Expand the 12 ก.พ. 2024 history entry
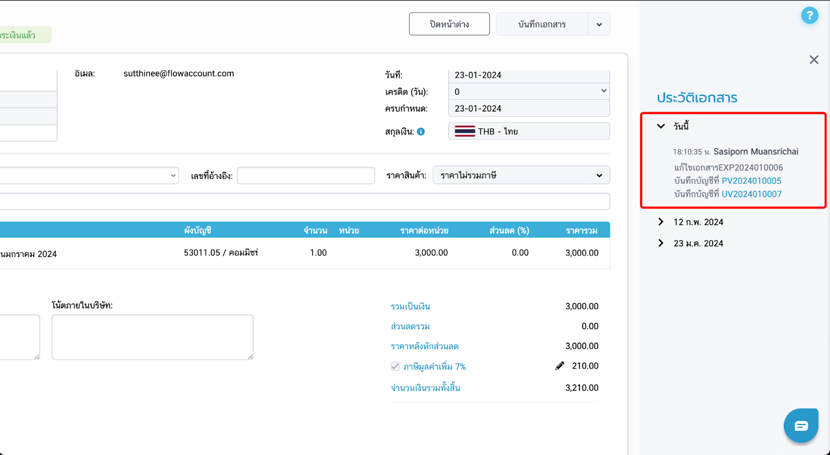The image size is (830, 455). tap(661, 222)
